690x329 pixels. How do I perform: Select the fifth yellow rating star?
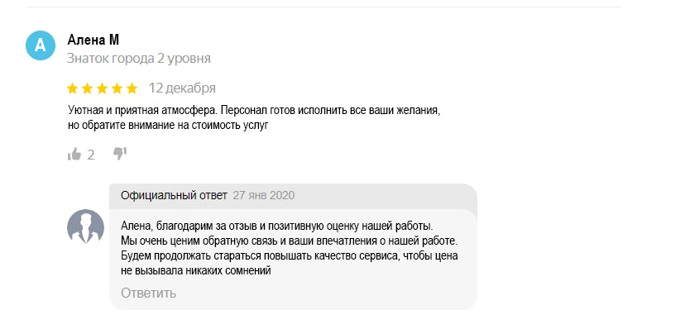132,88
